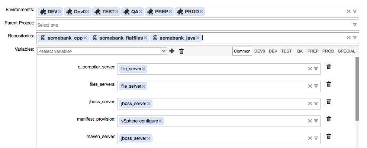The height and width of the screenshot is (148, 367).
Task: Switch to the PROD variables tab
Action: pyautogui.click(x=328, y=51)
